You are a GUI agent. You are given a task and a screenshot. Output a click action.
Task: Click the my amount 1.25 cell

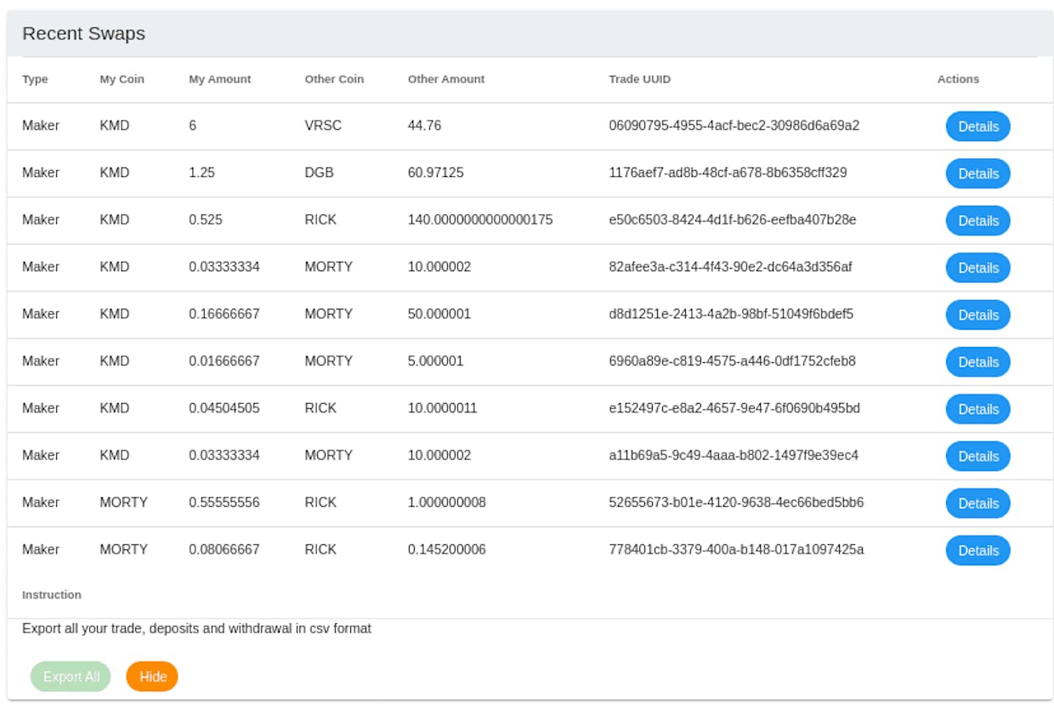201,173
